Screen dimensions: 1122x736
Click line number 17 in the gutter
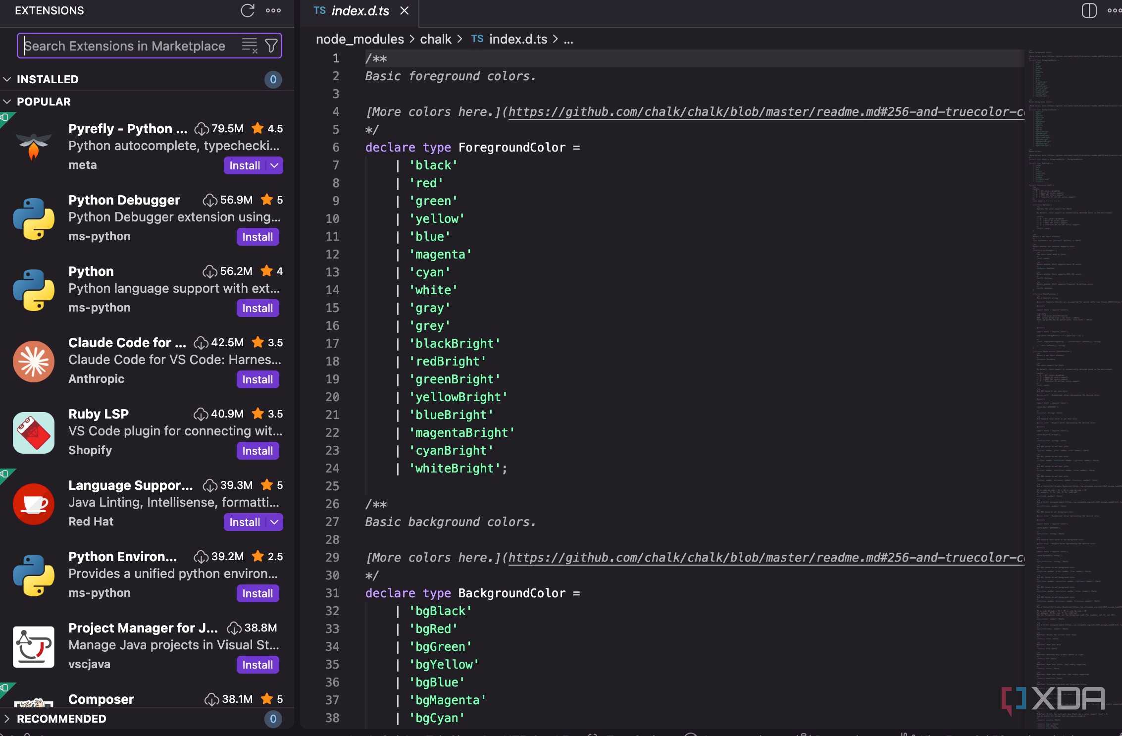point(332,344)
